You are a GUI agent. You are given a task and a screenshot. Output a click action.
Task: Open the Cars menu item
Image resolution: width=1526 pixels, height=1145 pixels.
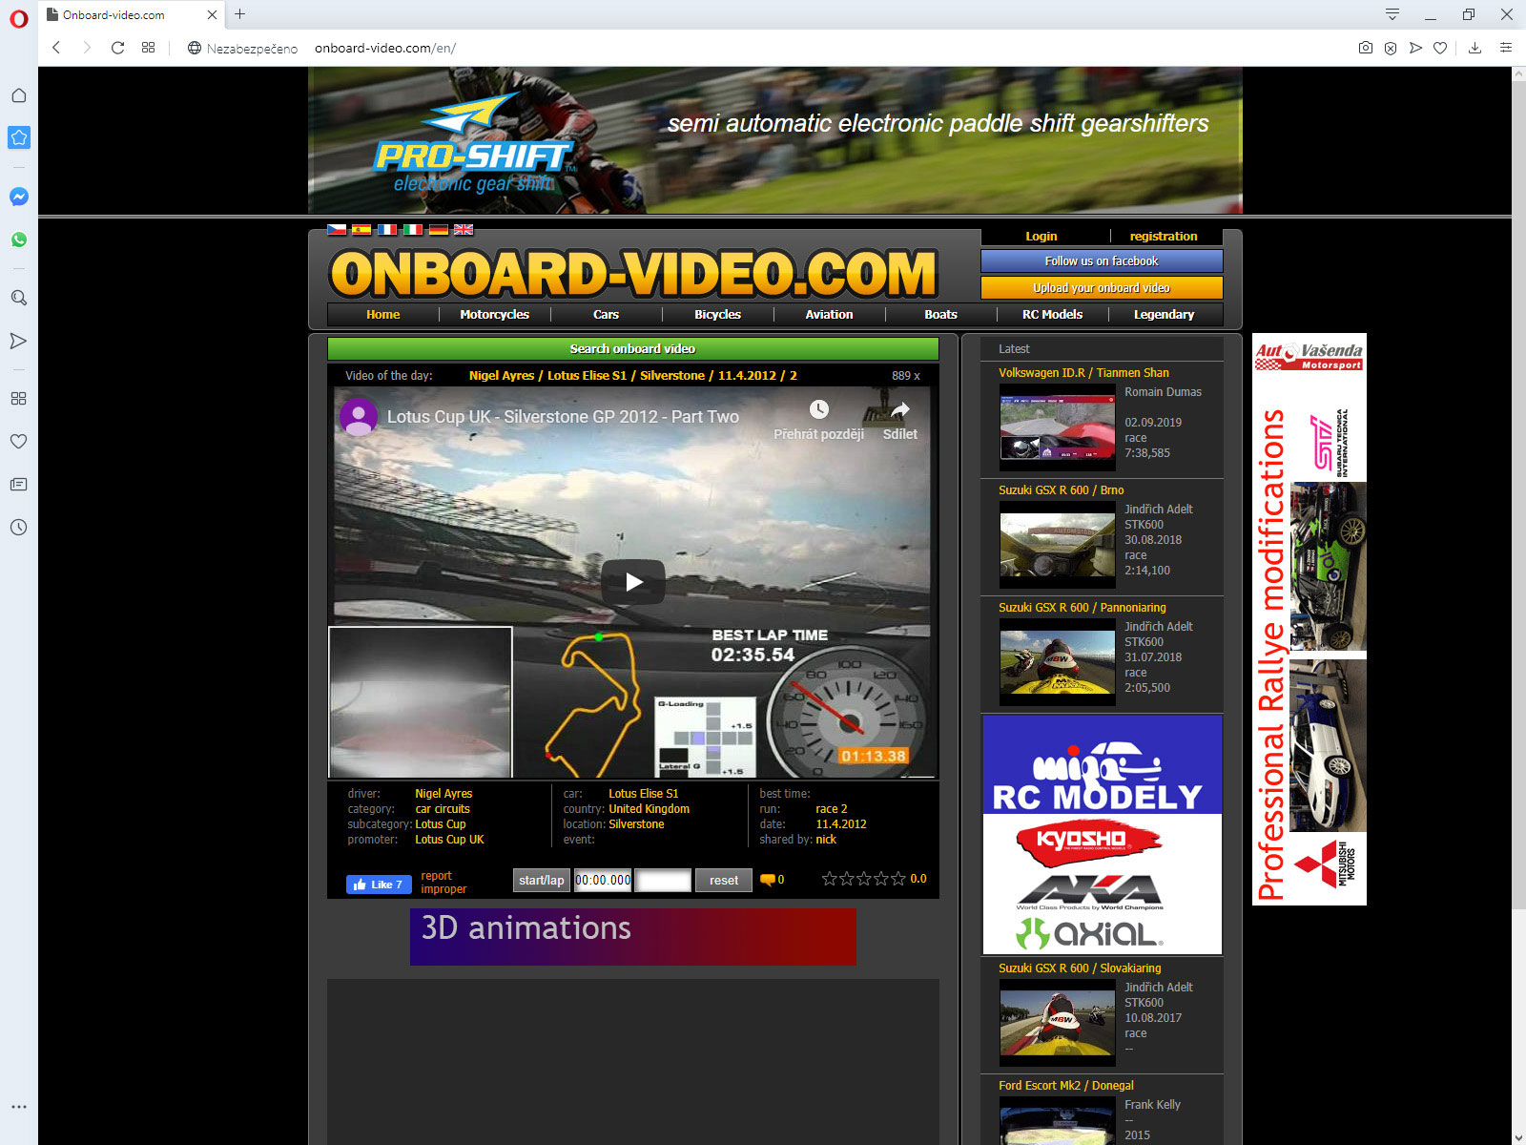(606, 314)
